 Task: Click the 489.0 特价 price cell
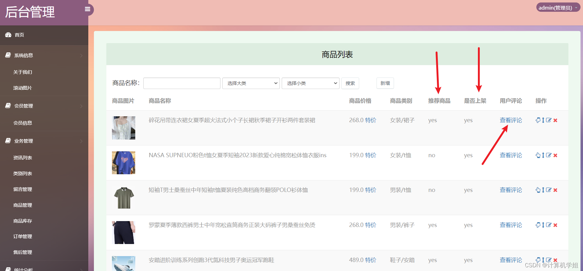[363, 260]
